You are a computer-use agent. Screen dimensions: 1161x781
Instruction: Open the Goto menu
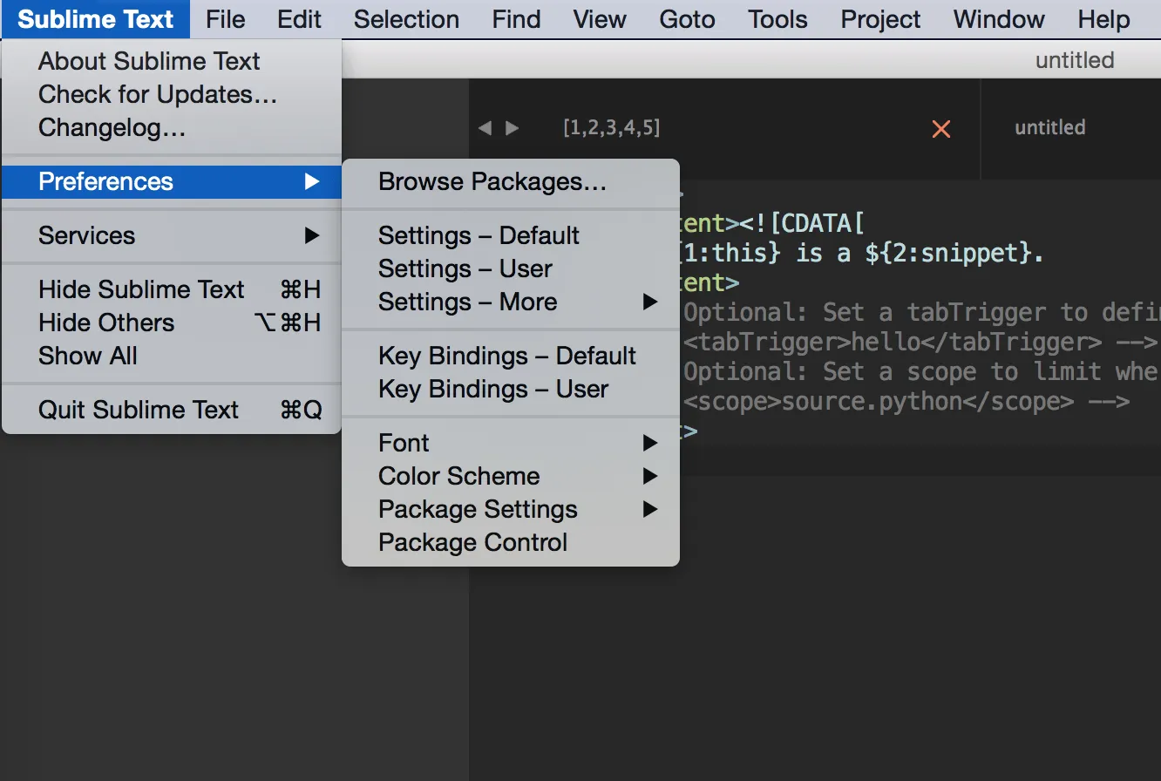686,19
